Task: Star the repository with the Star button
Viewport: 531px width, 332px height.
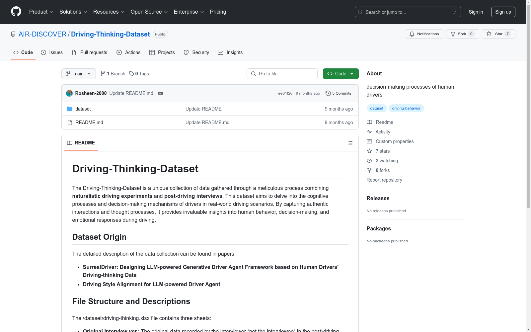Action: pos(498,34)
